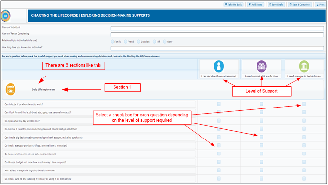
Task: Click the "I need support with my decision" label
Action: tap(261, 76)
